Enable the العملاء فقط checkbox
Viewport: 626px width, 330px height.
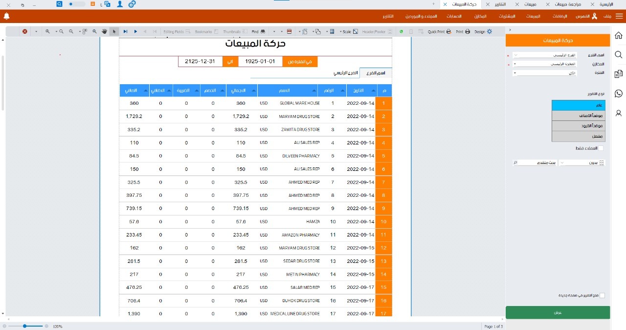pos(601,148)
